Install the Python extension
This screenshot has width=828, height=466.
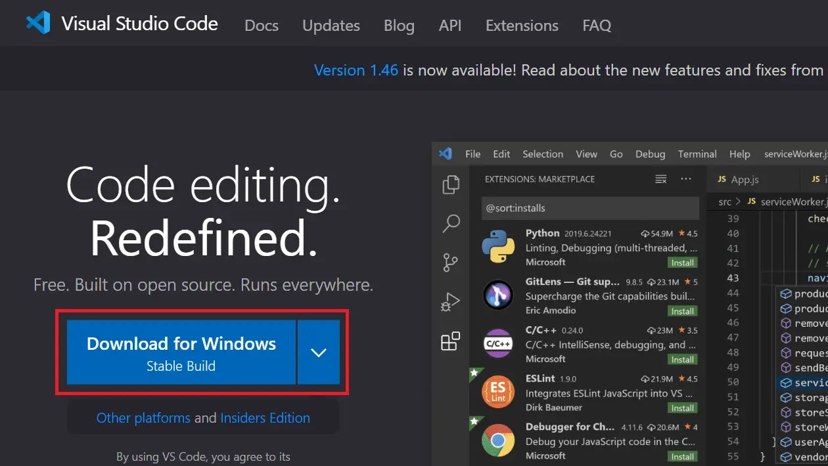click(682, 263)
